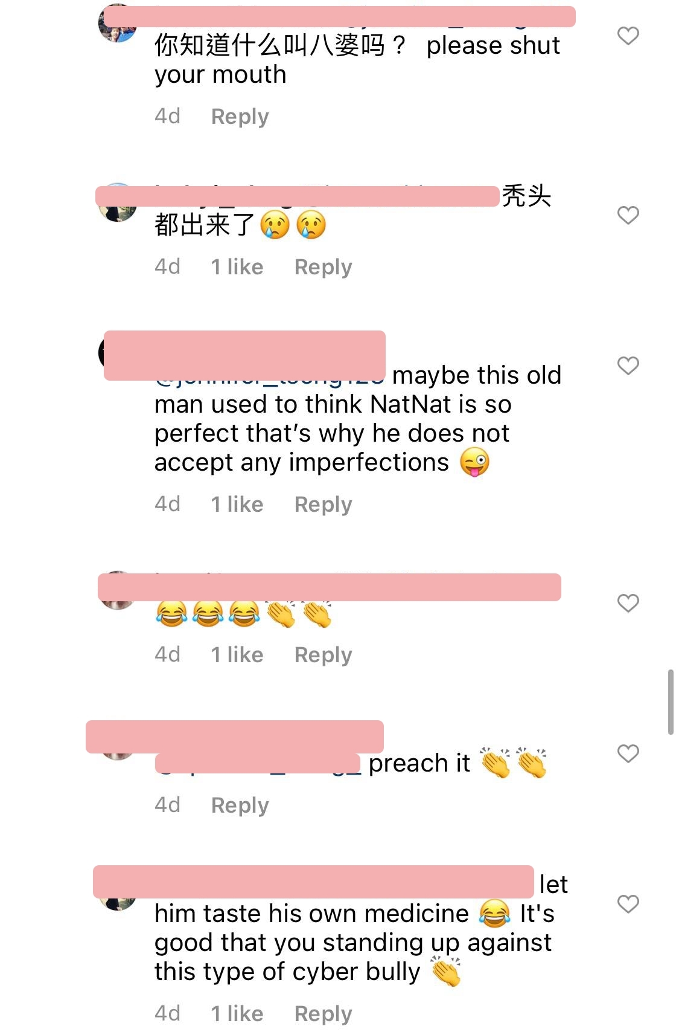View likes on the 'NatNat is so perfect' comment
This screenshot has height=1032, width=679.
click(x=237, y=504)
